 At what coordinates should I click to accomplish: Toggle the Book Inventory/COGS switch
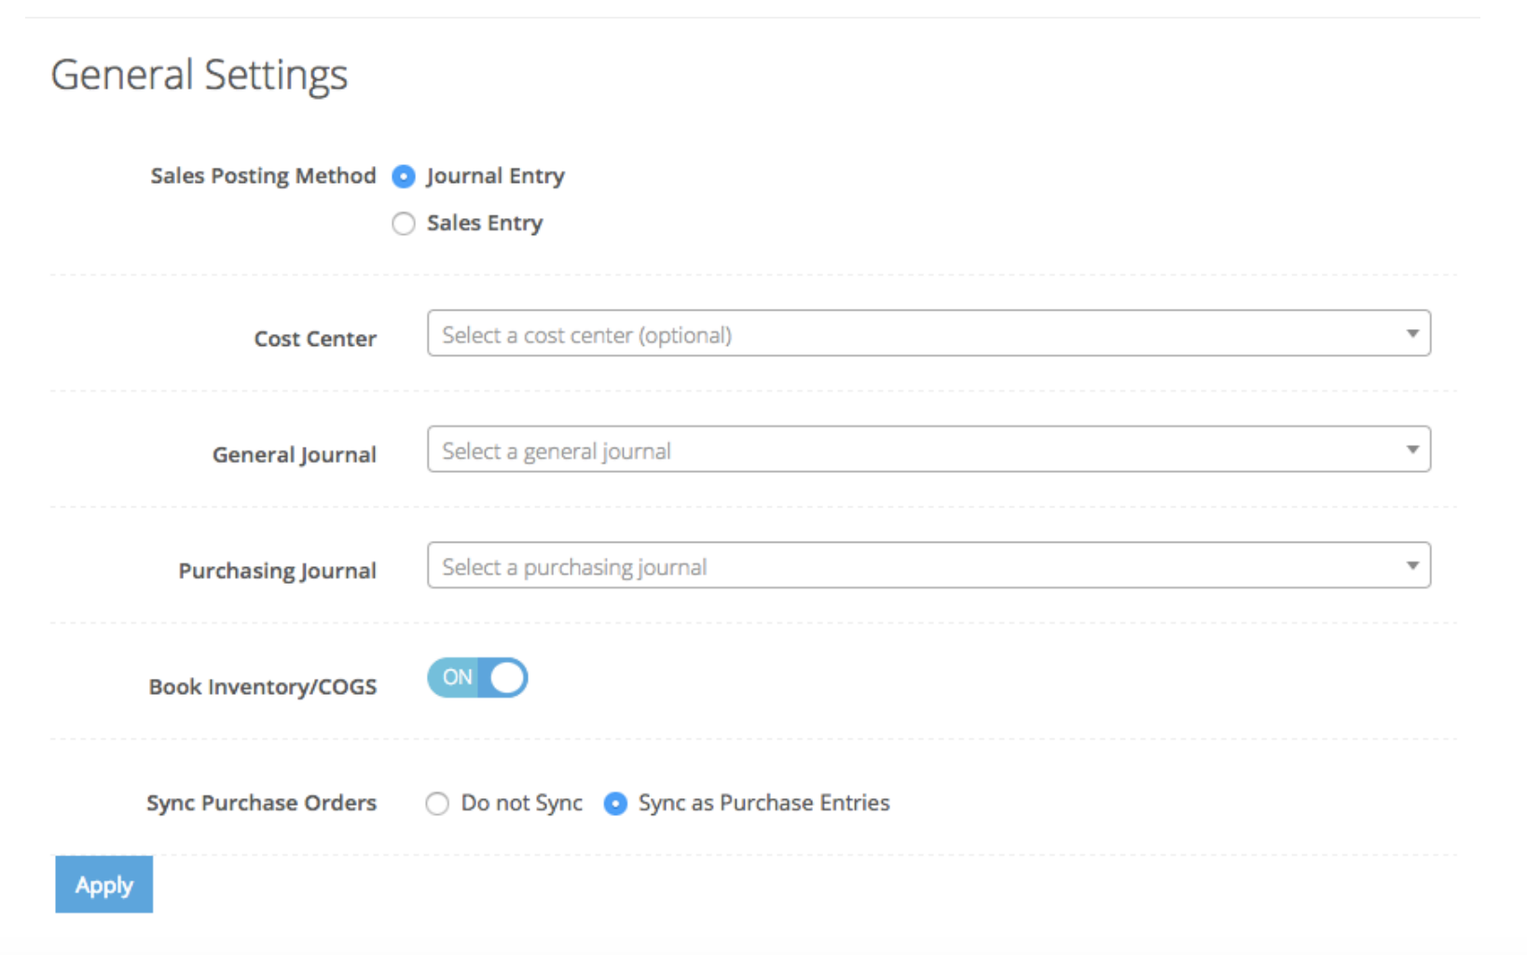click(477, 678)
